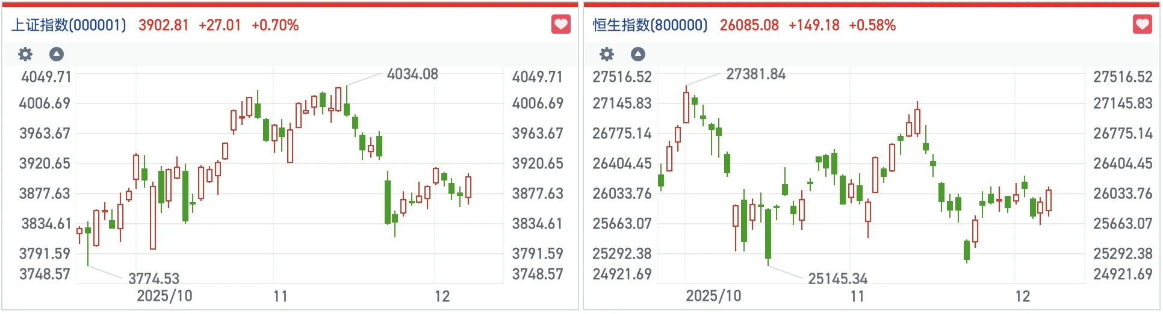Screen dimensions: 1163x314
Task: Select the +0.70% change percentage
Action: tap(275, 25)
